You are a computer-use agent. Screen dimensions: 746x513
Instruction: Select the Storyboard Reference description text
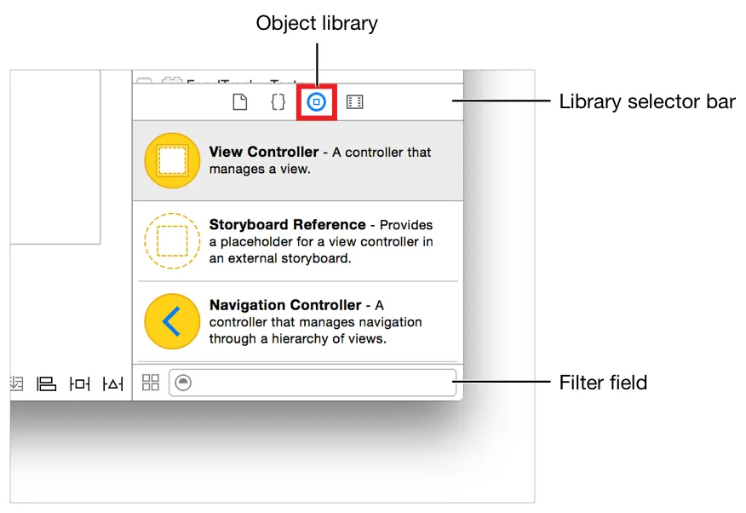coord(320,241)
